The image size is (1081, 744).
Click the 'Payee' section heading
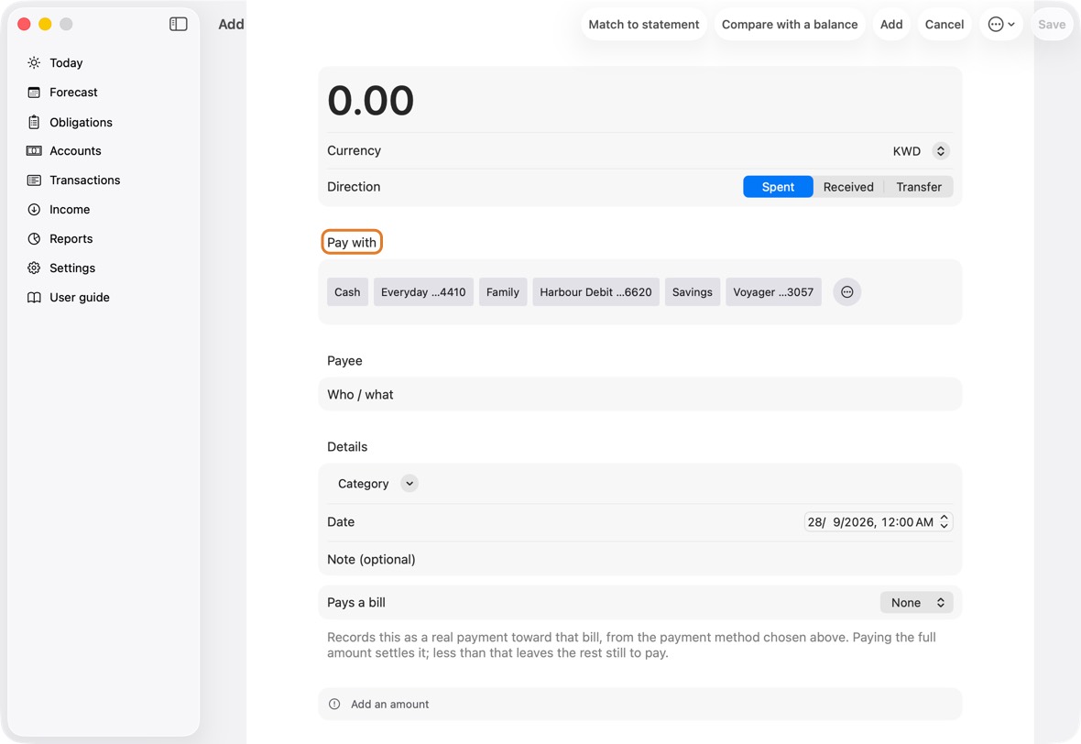[x=344, y=361]
